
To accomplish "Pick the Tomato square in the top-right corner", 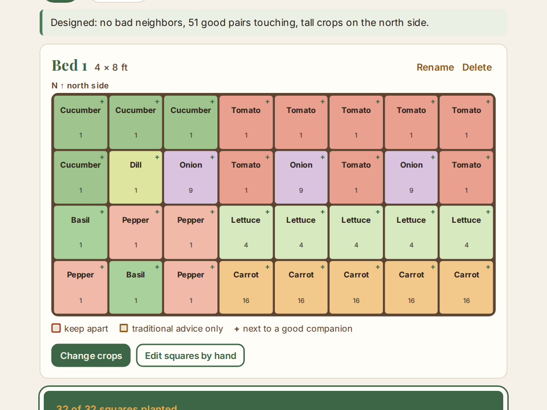I will pyautogui.click(x=466, y=122).
